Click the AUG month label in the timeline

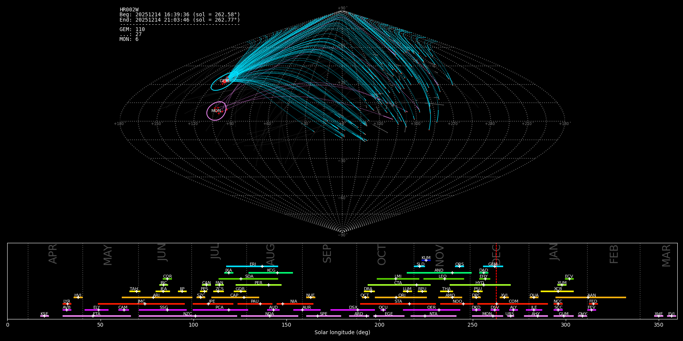pyautogui.click(x=271, y=254)
